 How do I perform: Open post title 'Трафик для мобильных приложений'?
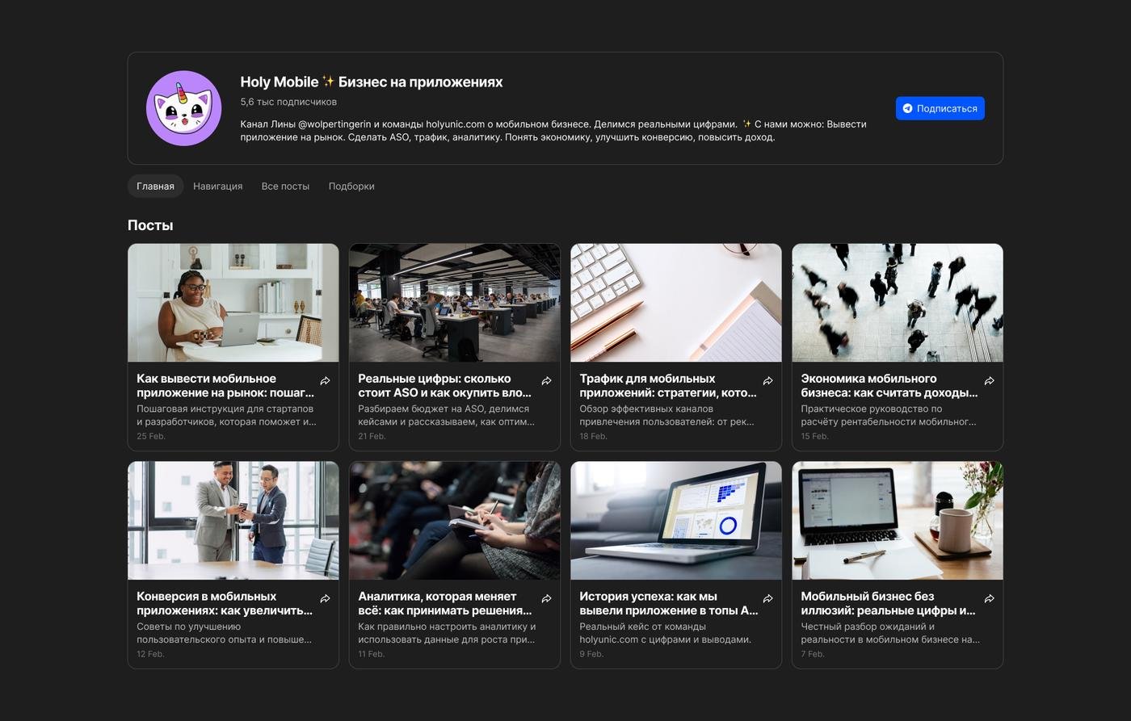tap(667, 385)
